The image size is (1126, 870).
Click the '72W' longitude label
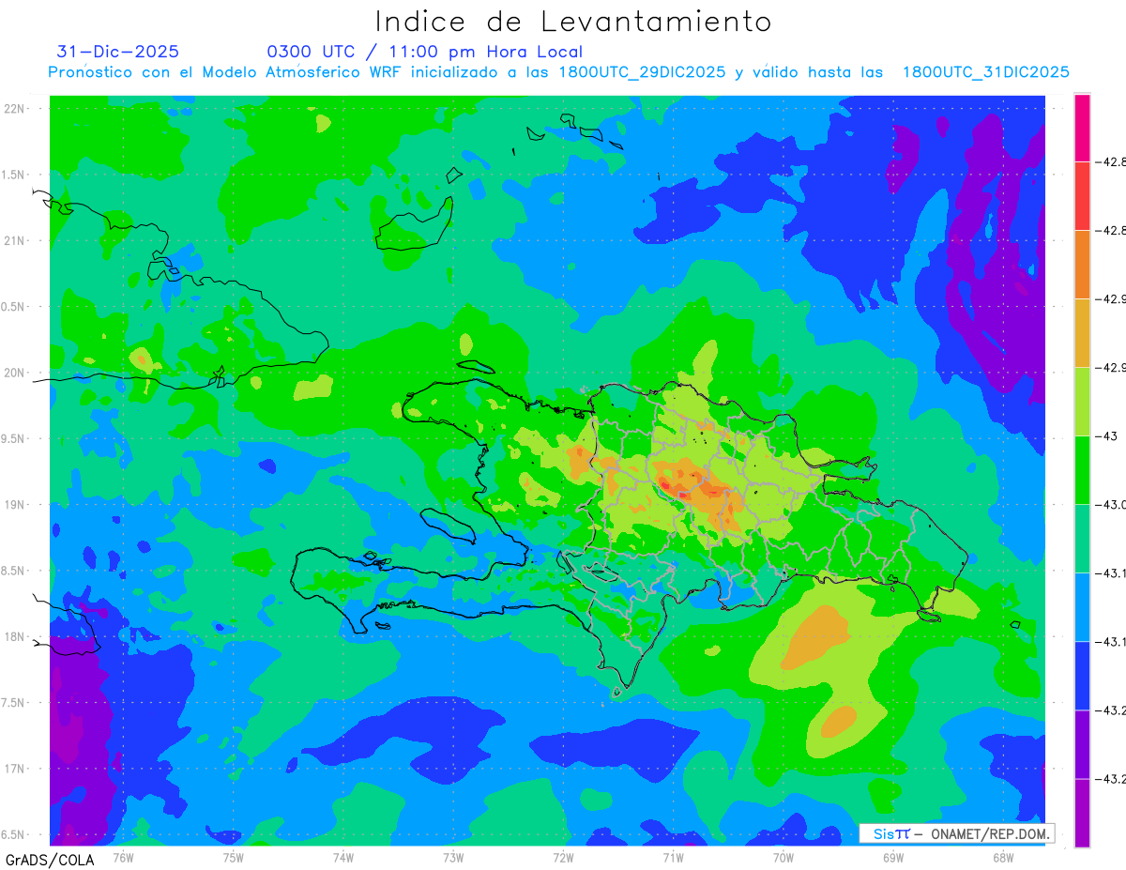click(563, 858)
